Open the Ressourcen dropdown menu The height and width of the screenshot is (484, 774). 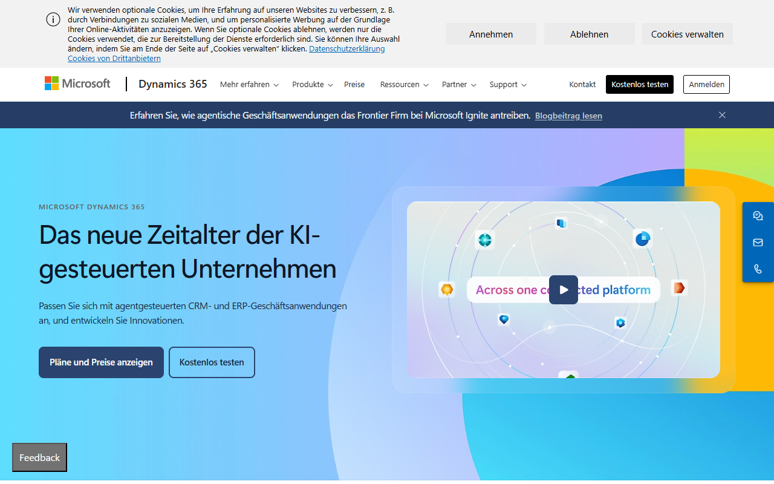[x=405, y=85]
